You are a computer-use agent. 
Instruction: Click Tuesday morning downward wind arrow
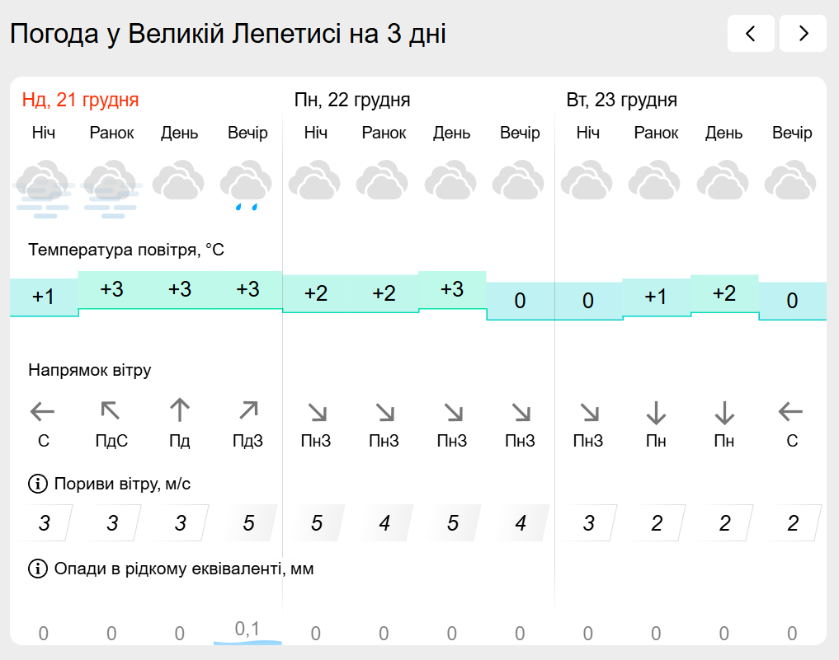656,410
